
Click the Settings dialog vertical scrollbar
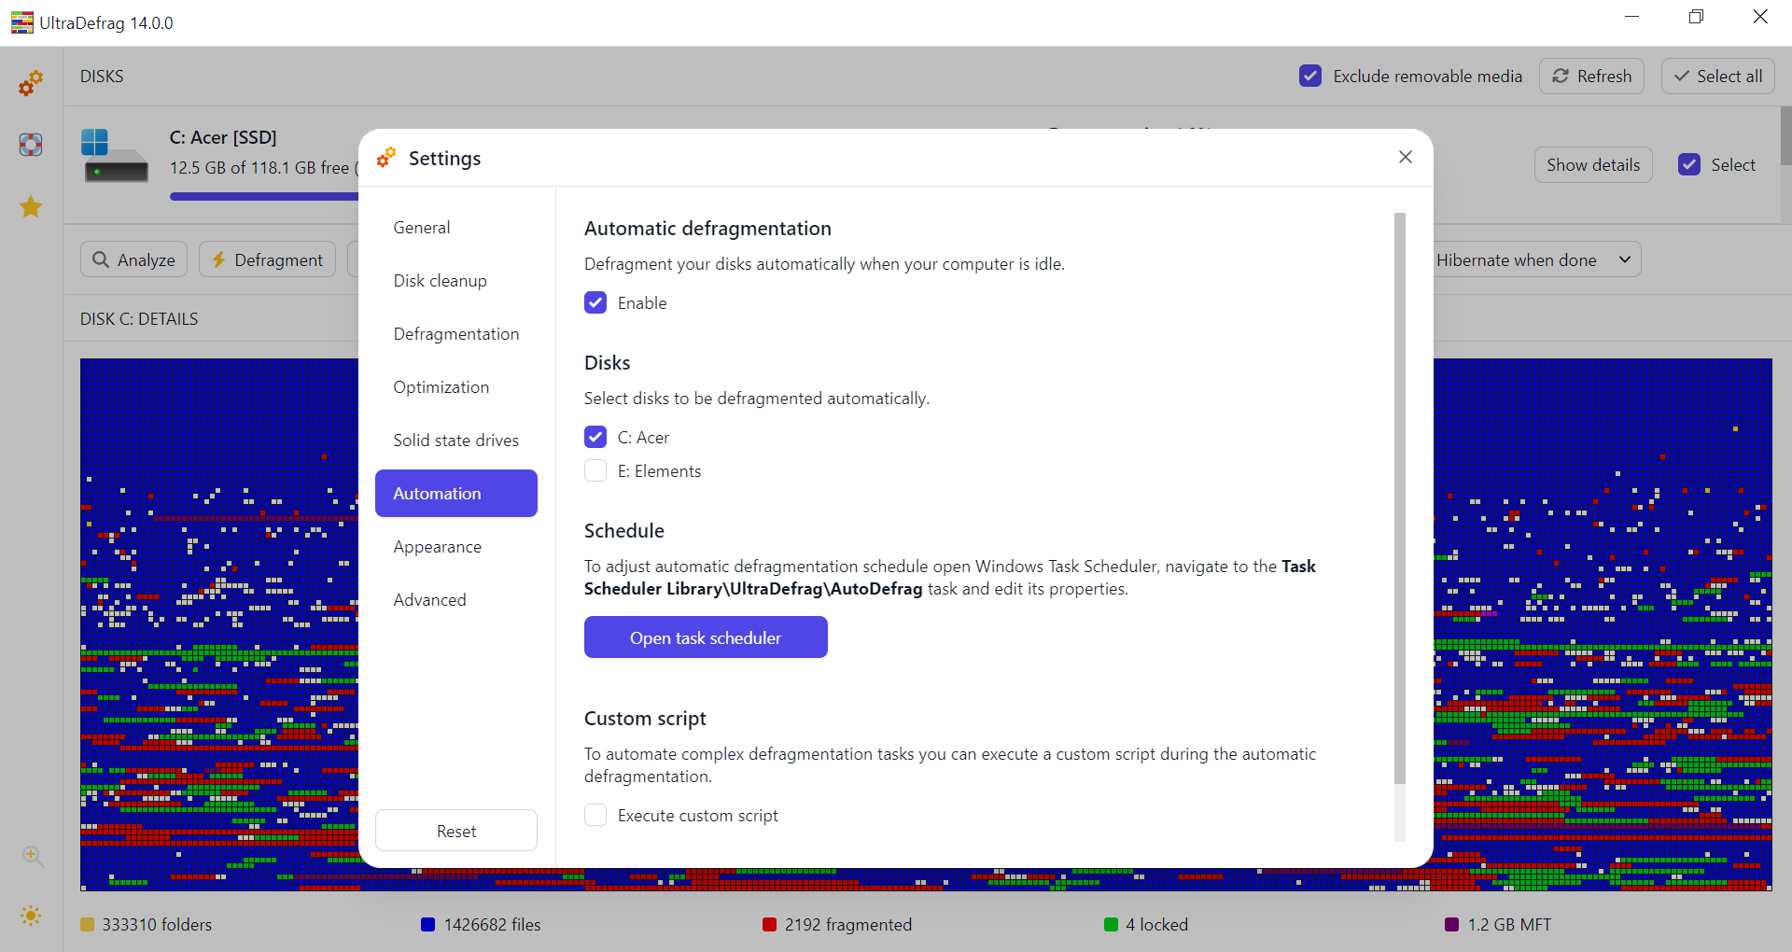click(1400, 498)
